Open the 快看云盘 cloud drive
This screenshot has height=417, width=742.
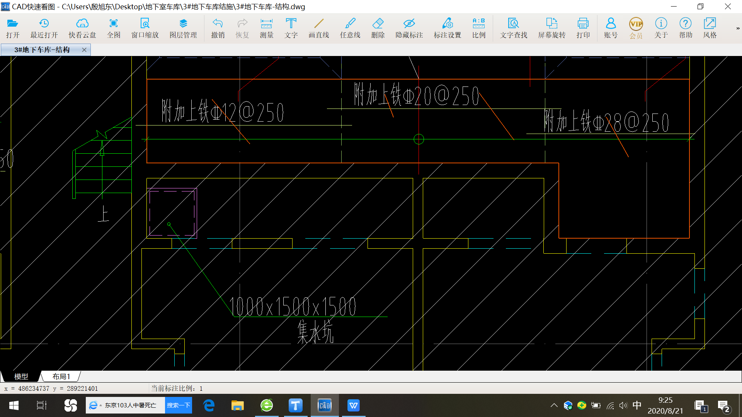pos(82,28)
